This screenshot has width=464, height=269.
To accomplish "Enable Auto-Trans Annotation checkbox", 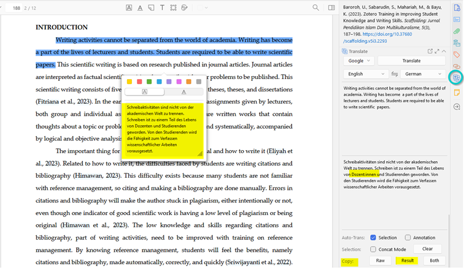I will point(408,237).
